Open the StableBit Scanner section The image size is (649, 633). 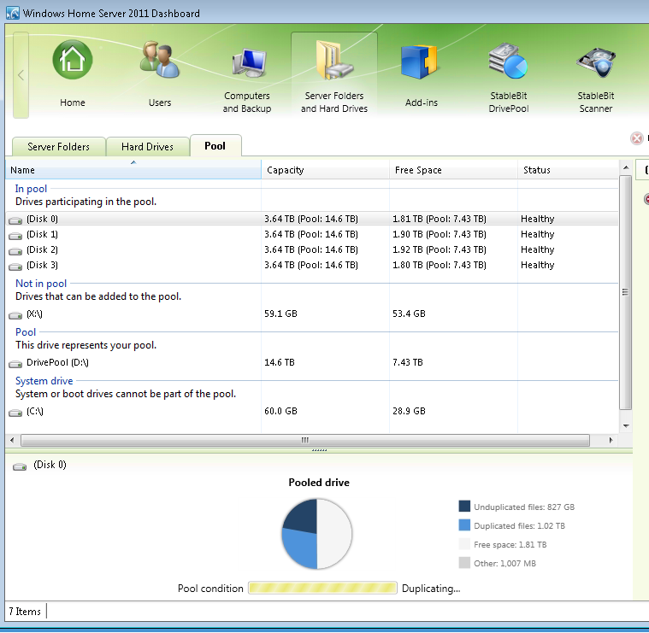[x=596, y=78]
